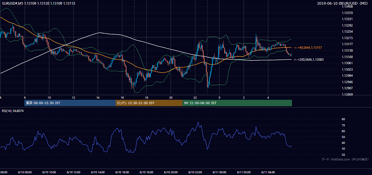The height and width of the screenshot is (175, 372).
Task: Click price axis label 1.12869
Action: tap(347, 94)
